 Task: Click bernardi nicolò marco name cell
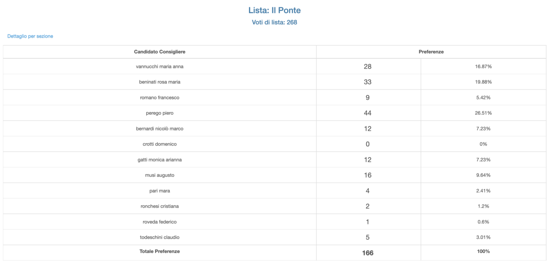160,129
